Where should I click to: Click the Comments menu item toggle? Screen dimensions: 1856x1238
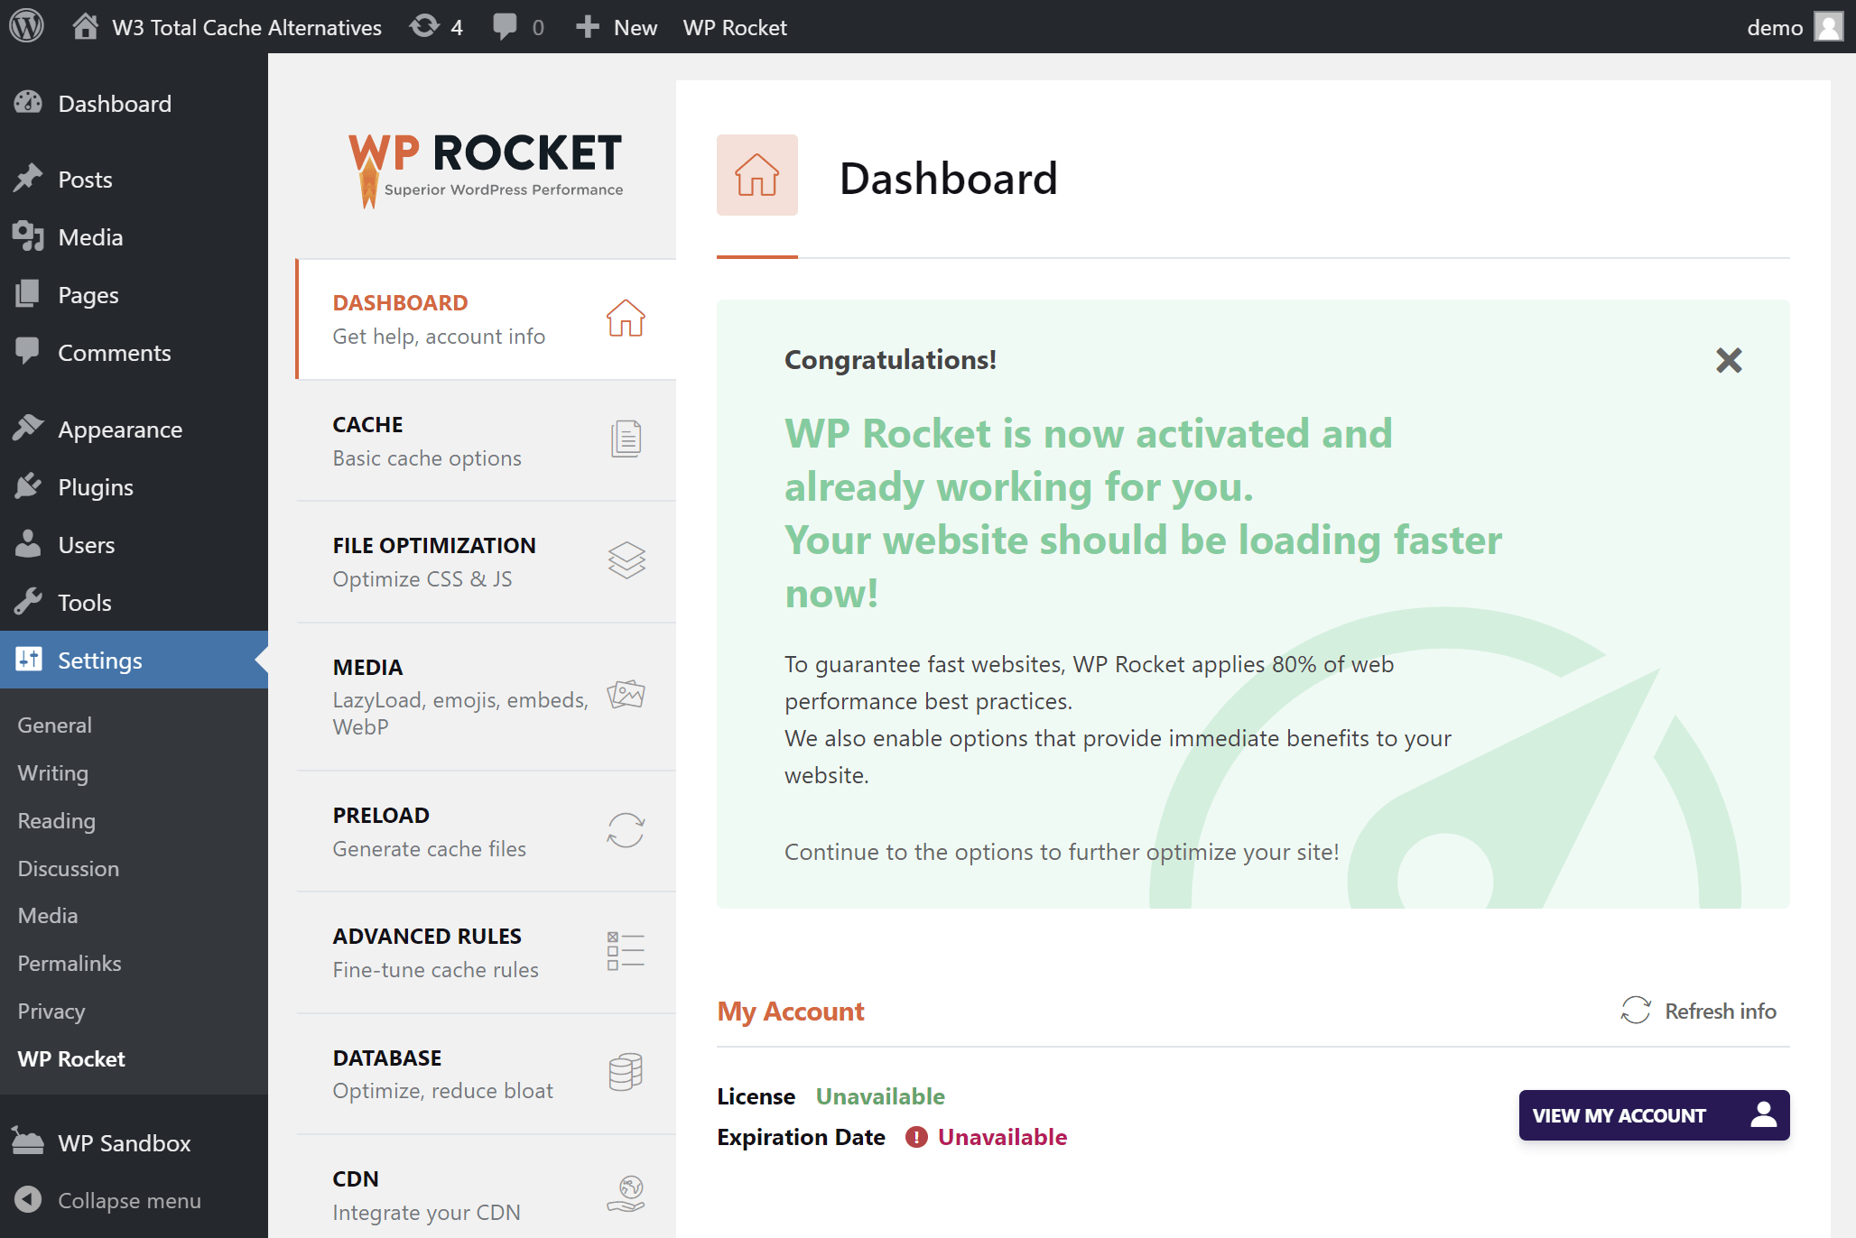pyautogui.click(x=116, y=354)
